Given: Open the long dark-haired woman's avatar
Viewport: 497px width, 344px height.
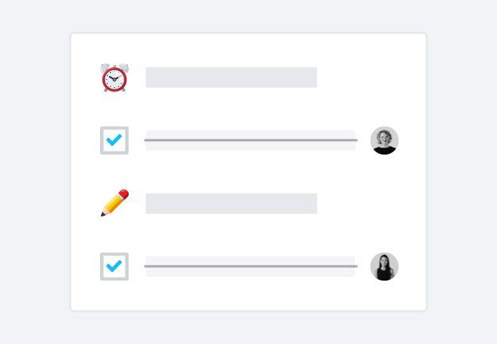Looking at the screenshot, I should 384,266.
